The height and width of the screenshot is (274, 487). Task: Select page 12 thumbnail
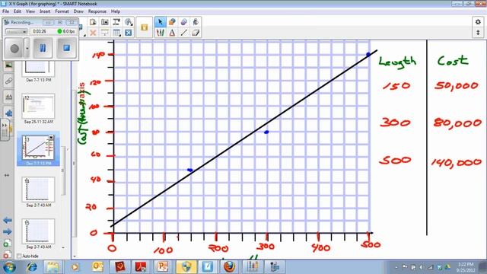click(x=38, y=106)
